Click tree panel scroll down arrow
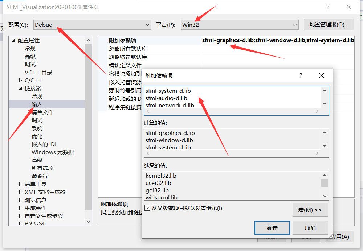Viewport: 363px width, 251px height. tap(89, 221)
